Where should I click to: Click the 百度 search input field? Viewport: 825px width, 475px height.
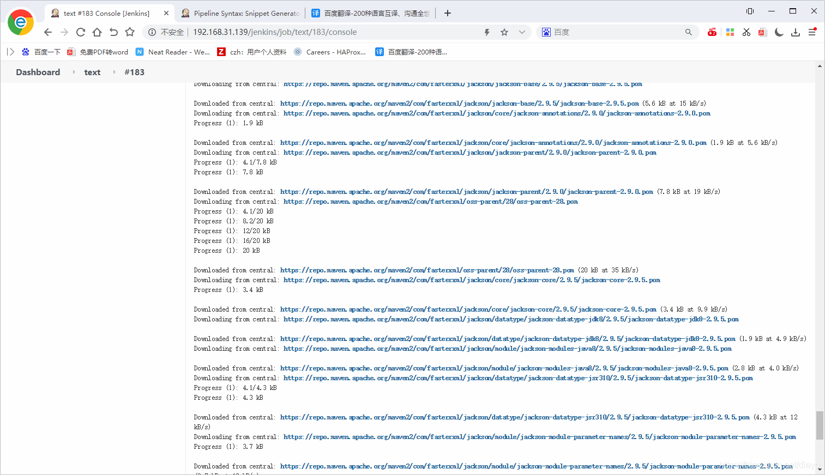(616, 32)
